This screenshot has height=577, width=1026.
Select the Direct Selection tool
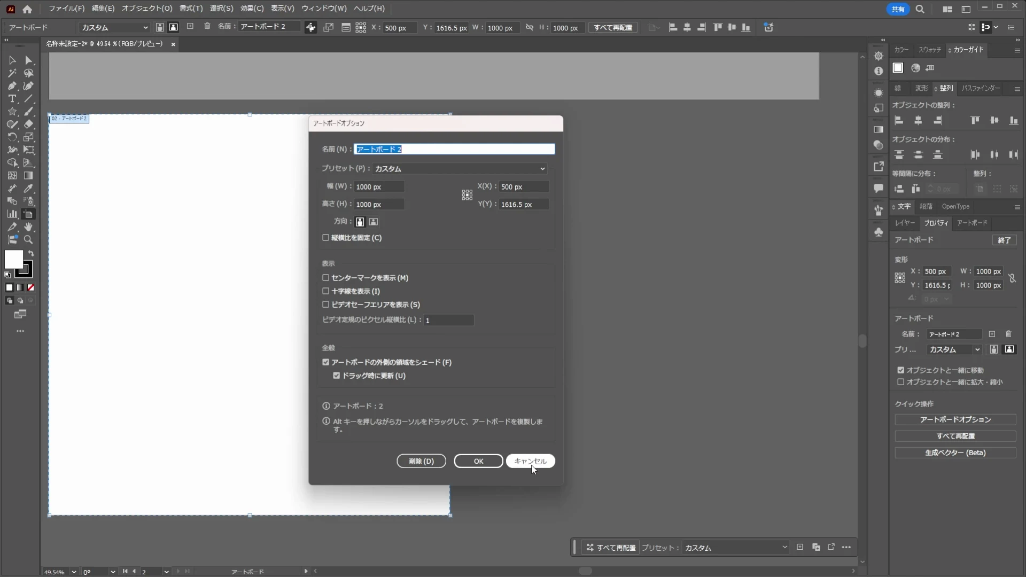(x=29, y=60)
